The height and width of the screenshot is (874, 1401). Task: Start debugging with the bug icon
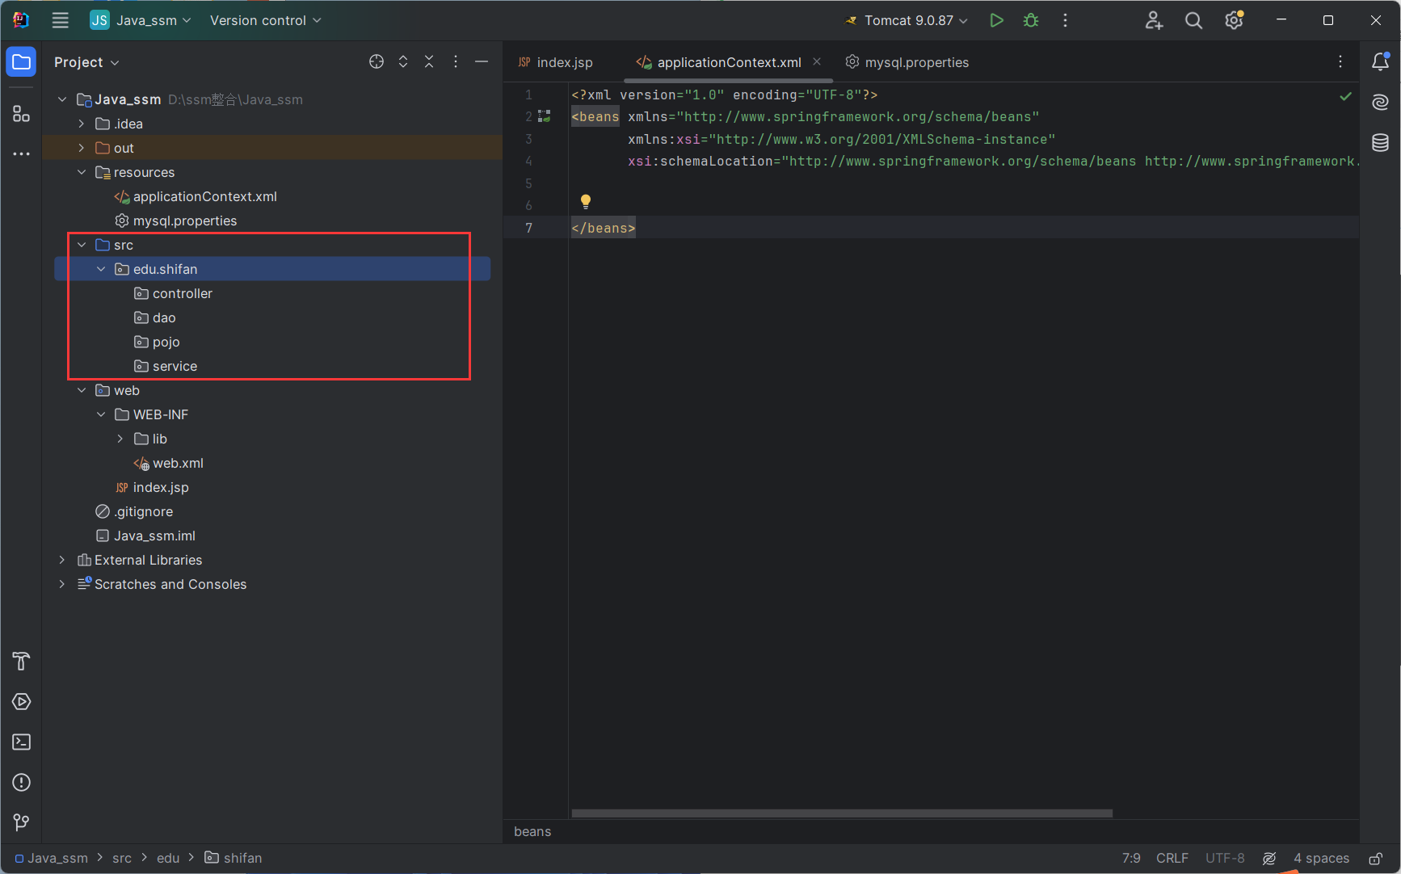point(1031,20)
